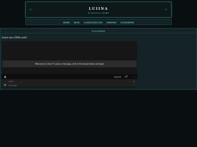Visit the Shrines page link
Image resolution: width=197 pixels, height=147 pixels.
click(x=111, y=23)
